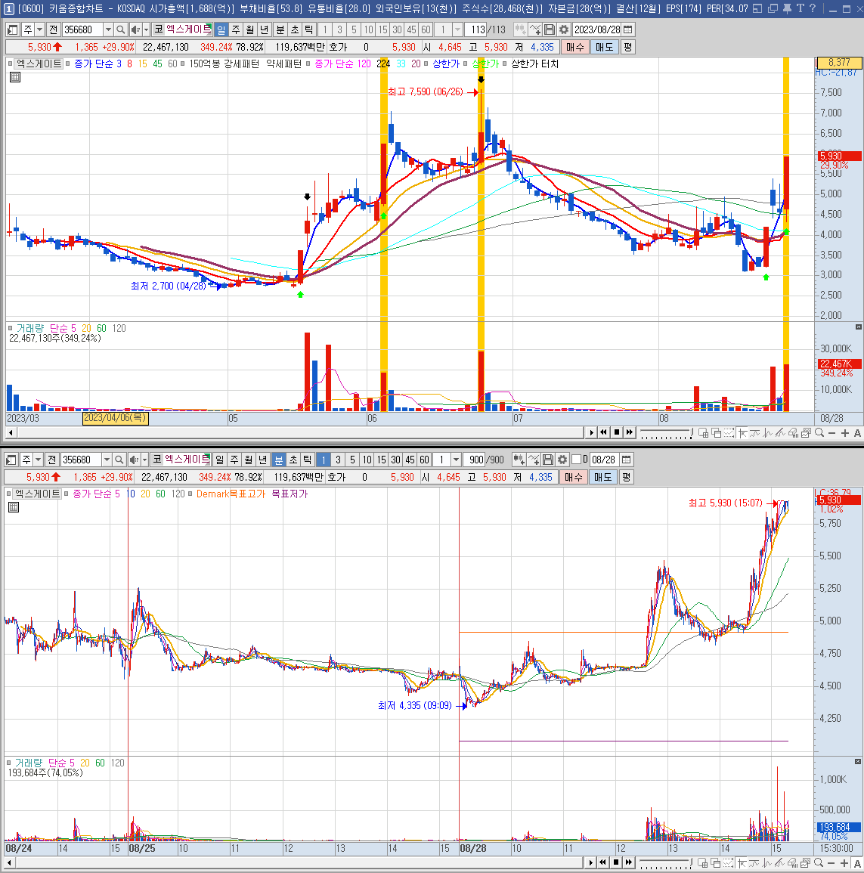Click the 매수 buy button in upper chart

575,48
